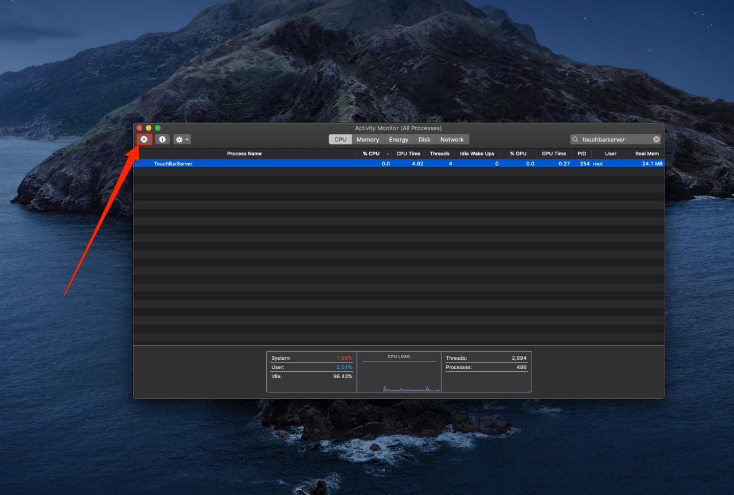Click the root user cell
734x495 pixels.
pos(598,164)
